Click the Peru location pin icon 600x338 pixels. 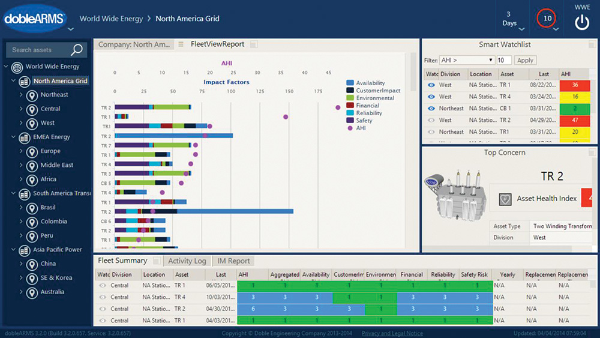32,236
